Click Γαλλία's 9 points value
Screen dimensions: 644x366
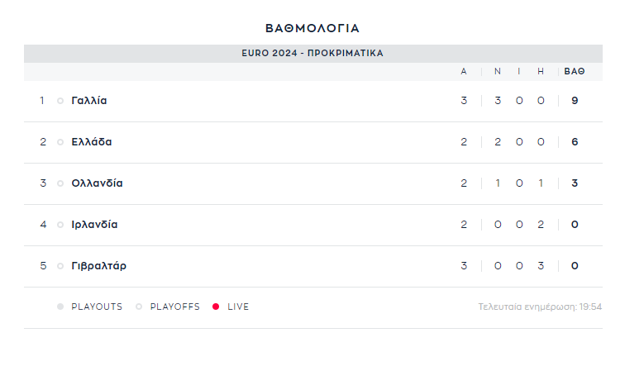(x=575, y=101)
